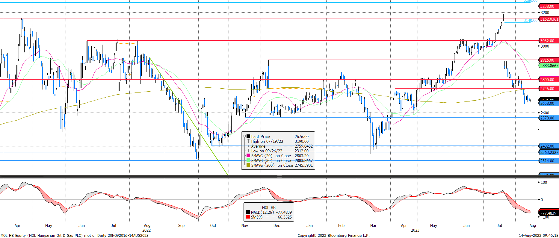Click the pane divider grip handle
559x238 pixels.
coord(279,177)
